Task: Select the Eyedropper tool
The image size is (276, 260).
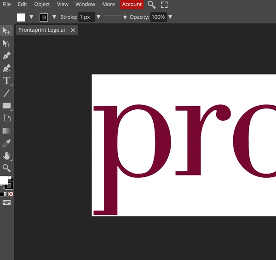Action: click(x=6, y=143)
